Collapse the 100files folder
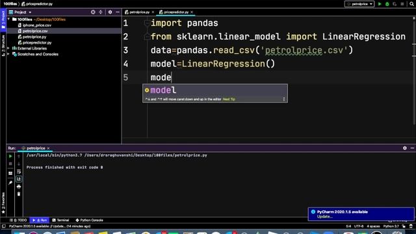 [8, 19]
